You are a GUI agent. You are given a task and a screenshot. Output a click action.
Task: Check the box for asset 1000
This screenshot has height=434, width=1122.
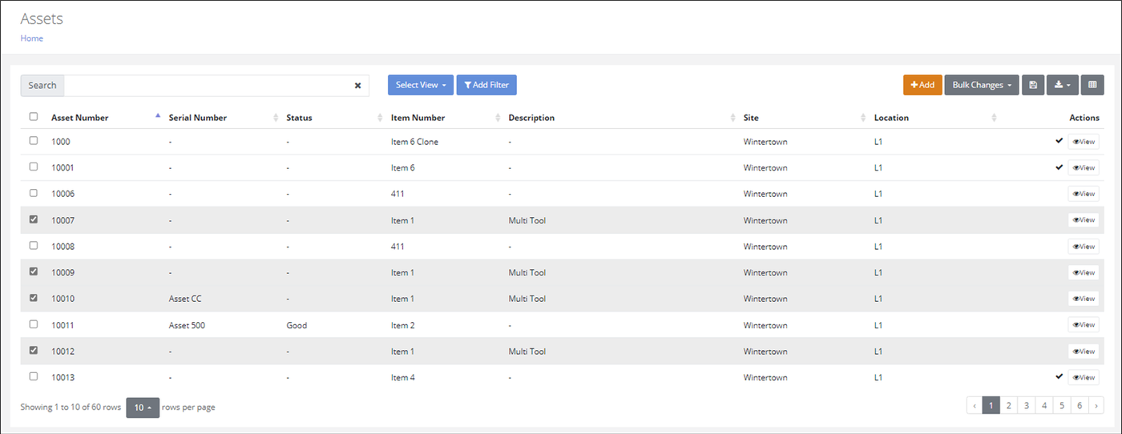pos(34,140)
